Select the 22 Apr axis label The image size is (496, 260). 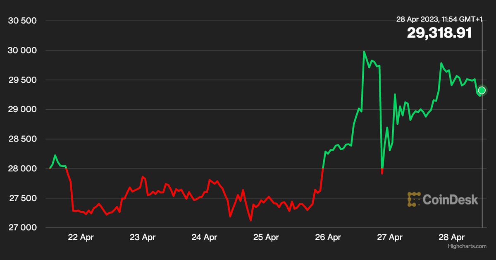(x=80, y=237)
